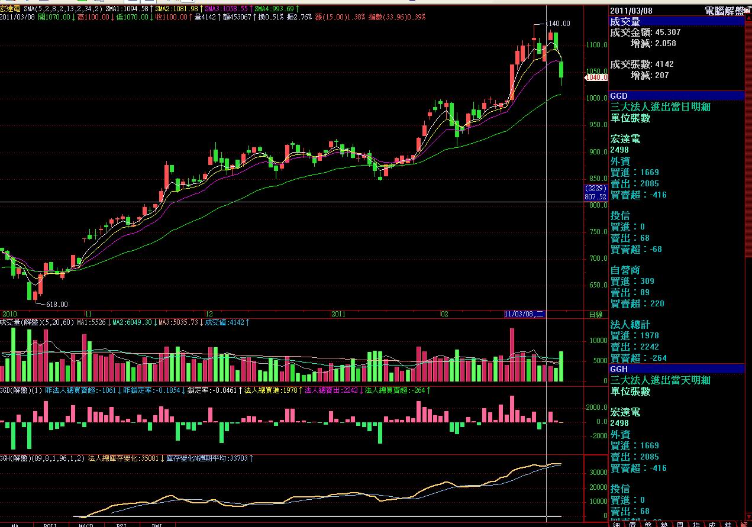Click the GGH(解盤)(89,8,1,96,1,2) pane title
The height and width of the screenshot is (527, 752).
click(x=42, y=458)
